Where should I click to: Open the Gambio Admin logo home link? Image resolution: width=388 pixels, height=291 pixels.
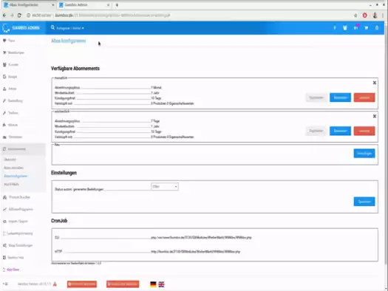click(21, 28)
